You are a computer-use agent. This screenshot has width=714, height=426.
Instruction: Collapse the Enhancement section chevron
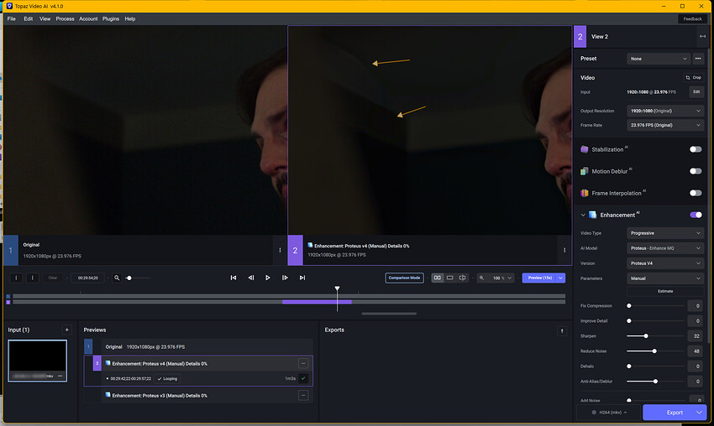coord(583,215)
